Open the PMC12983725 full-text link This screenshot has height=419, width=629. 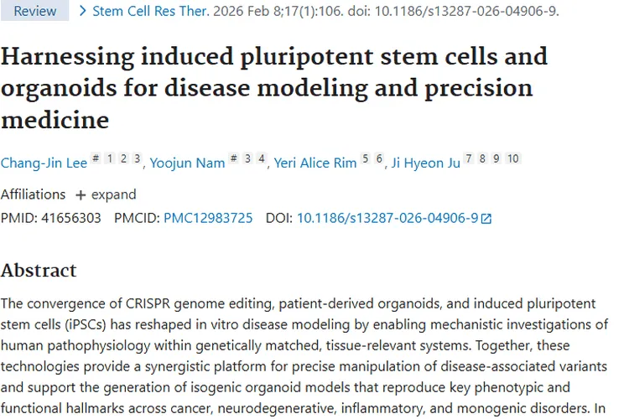tap(208, 218)
